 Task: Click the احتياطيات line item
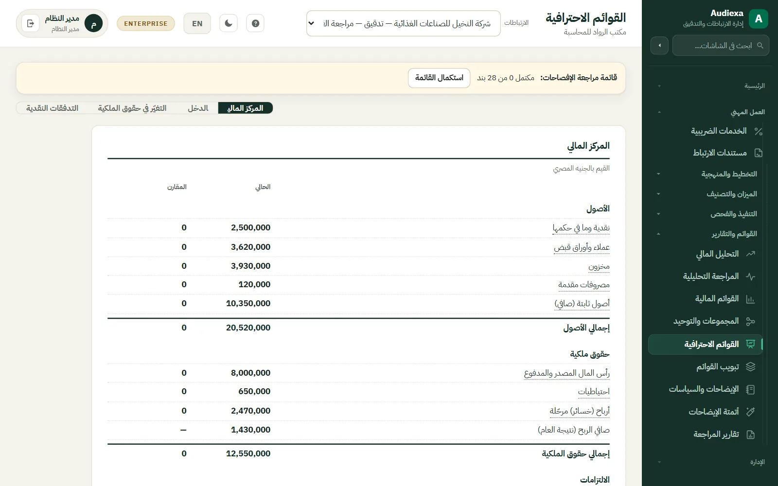(594, 392)
